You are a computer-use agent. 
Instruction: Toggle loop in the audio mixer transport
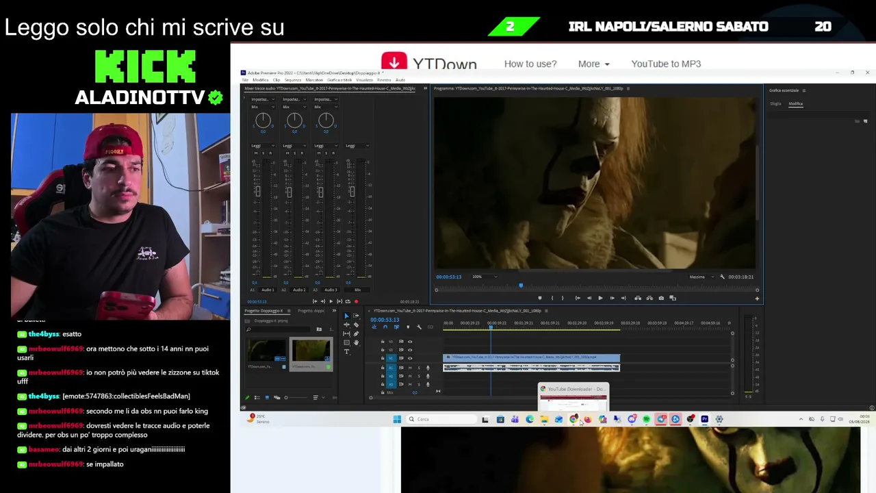[x=348, y=301]
